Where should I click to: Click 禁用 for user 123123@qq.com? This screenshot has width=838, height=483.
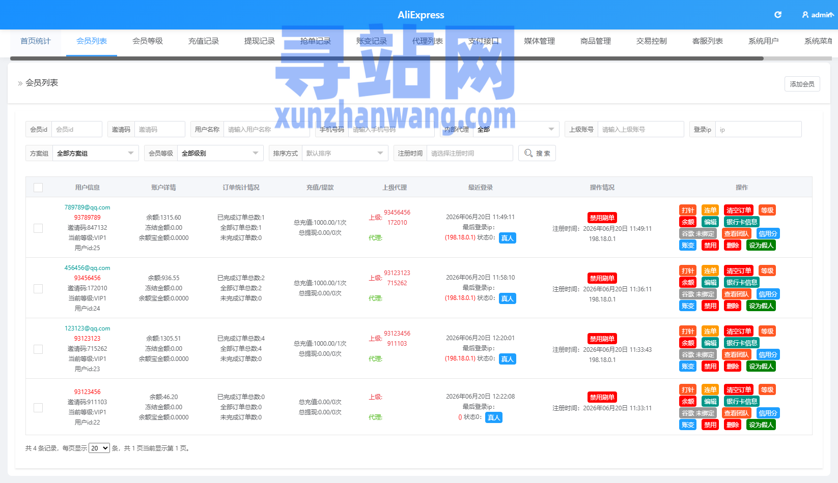710,367
